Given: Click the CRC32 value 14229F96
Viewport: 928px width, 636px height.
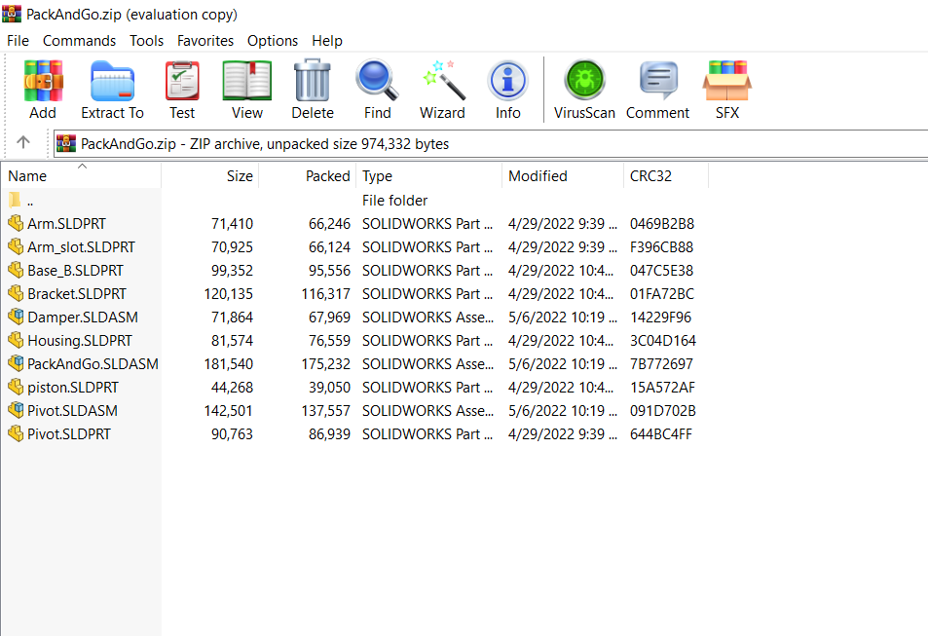Looking at the screenshot, I should (x=660, y=317).
